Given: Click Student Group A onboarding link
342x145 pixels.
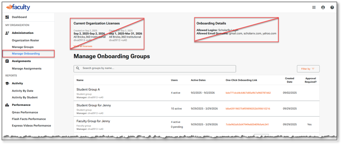Looking at the screenshot, I should pyautogui.click(x=248, y=93).
